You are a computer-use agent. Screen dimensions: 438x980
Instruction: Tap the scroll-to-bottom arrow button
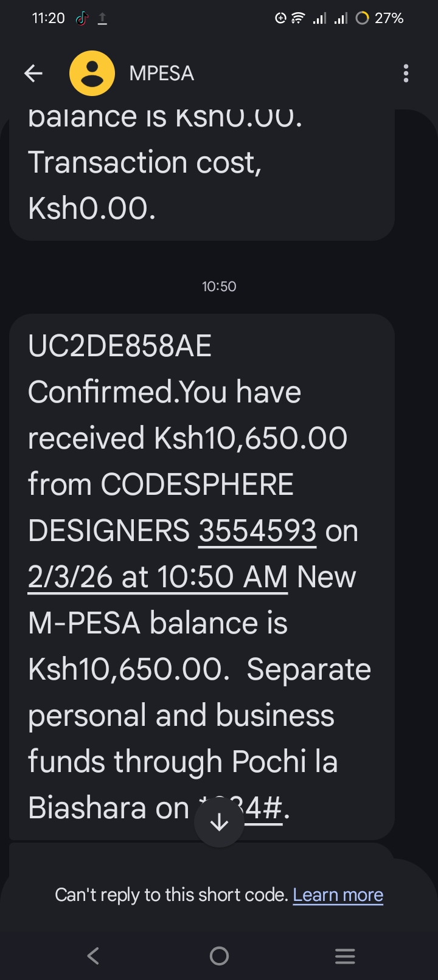tap(219, 823)
